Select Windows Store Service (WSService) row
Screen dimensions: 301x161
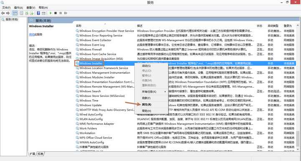(186, 96)
